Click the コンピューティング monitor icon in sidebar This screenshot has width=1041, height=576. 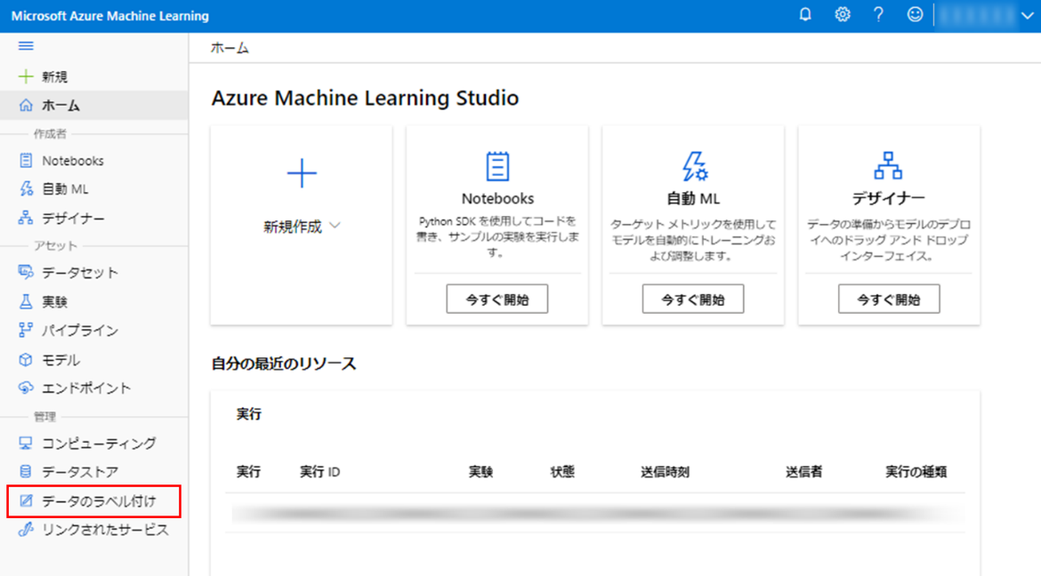click(x=26, y=443)
